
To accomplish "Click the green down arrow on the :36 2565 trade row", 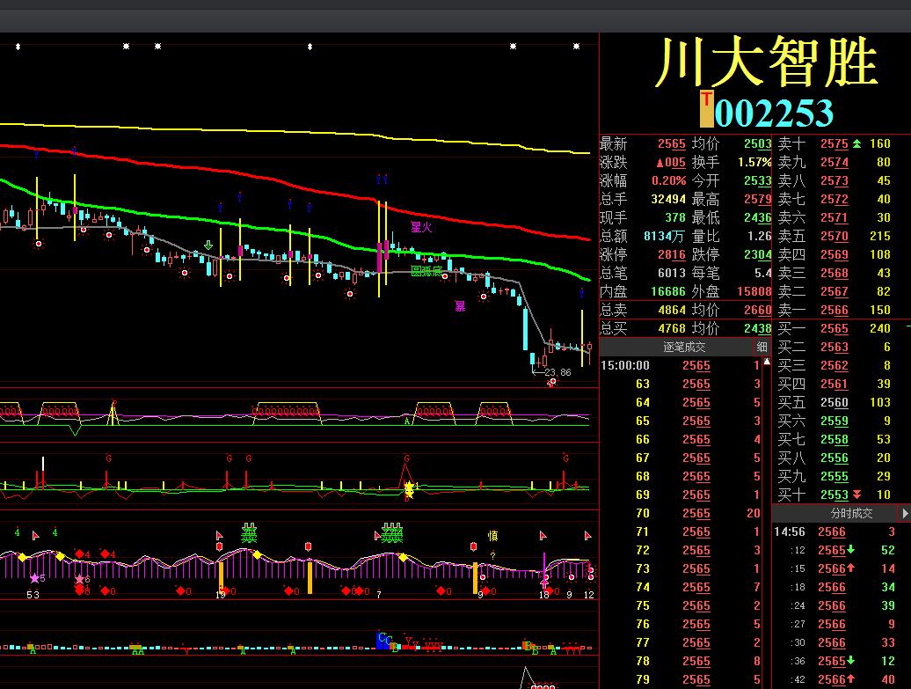I will click(851, 661).
